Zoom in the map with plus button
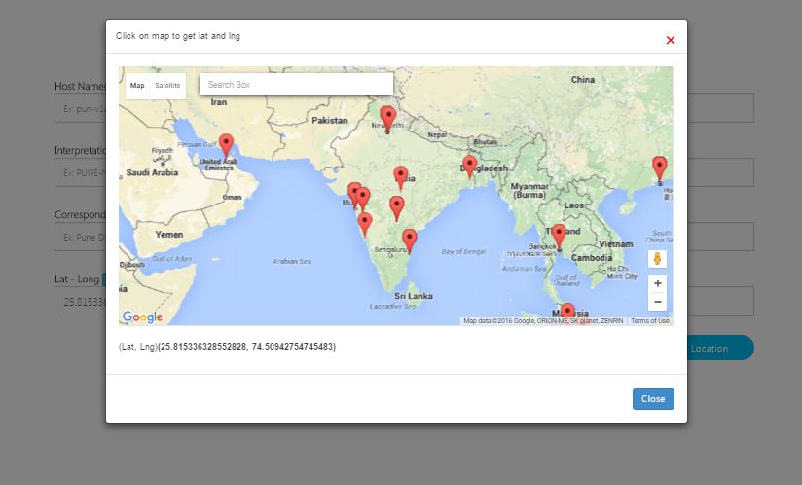 (x=658, y=283)
